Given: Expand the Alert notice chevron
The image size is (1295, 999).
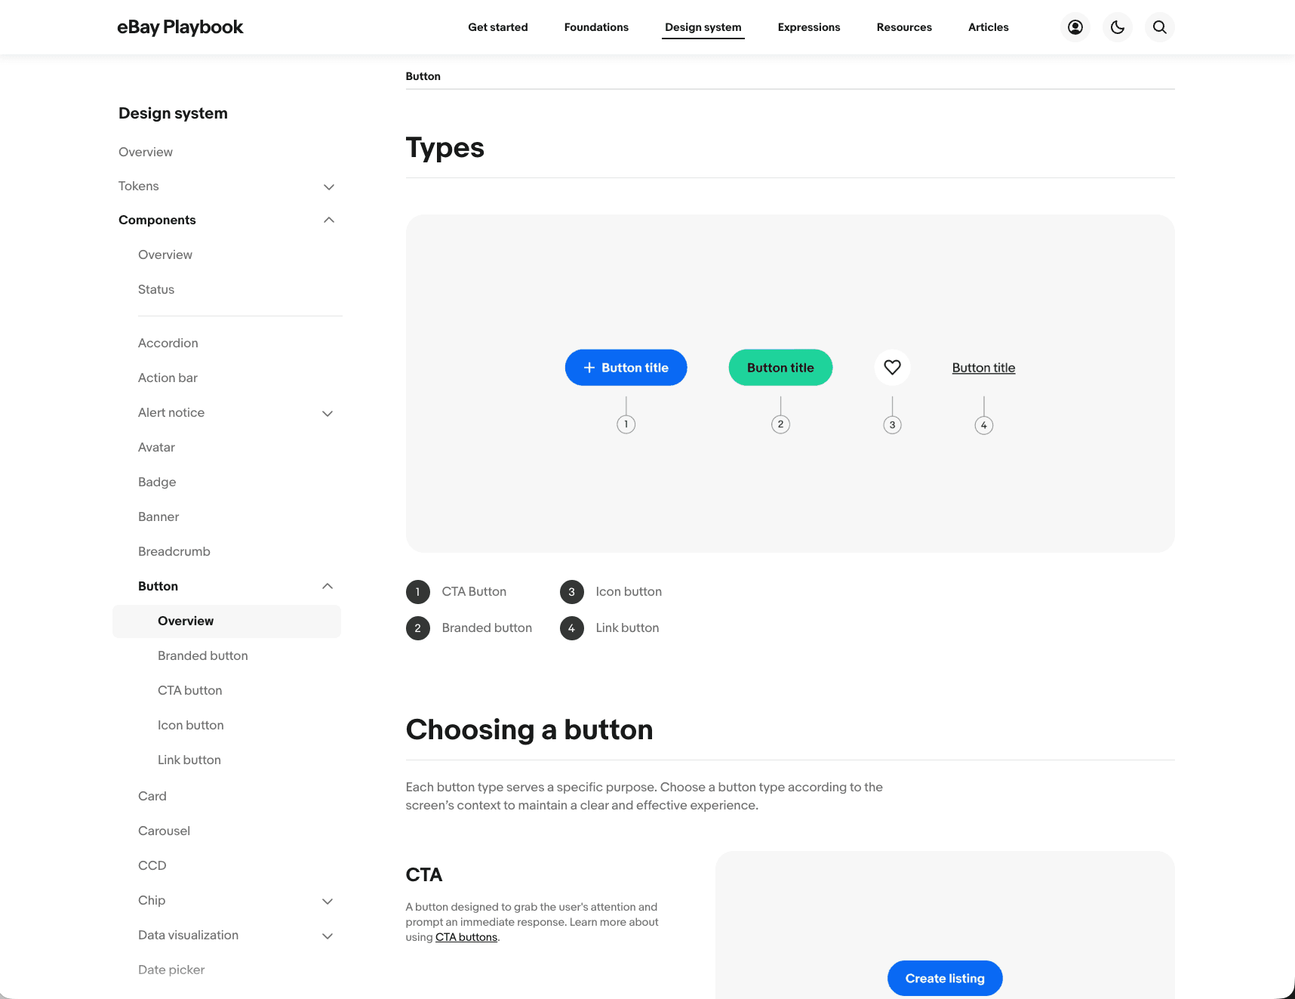Looking at the screenshot, I should [x=328, y=413].
